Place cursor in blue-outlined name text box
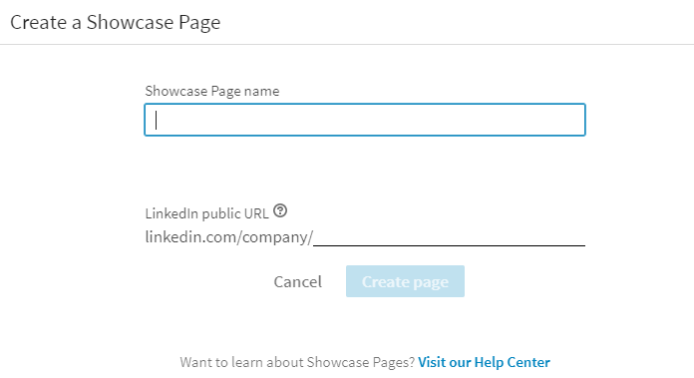 pos(365,120)
